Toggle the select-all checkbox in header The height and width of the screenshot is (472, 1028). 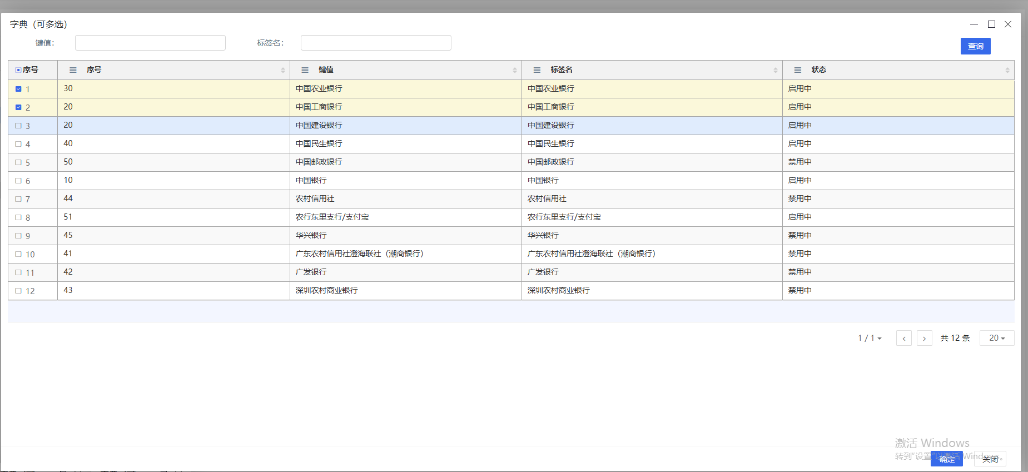click(x=18, y=70)
